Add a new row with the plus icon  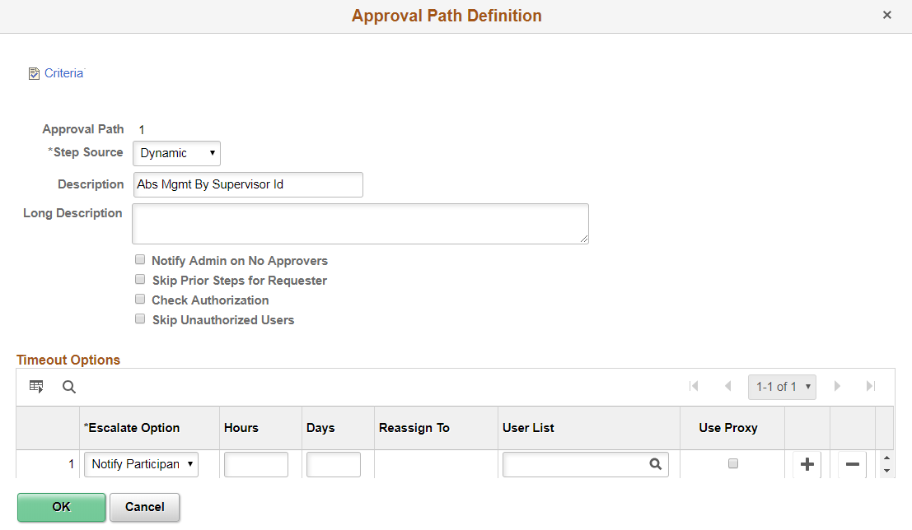pyautogui.click(x=806, y=464)
